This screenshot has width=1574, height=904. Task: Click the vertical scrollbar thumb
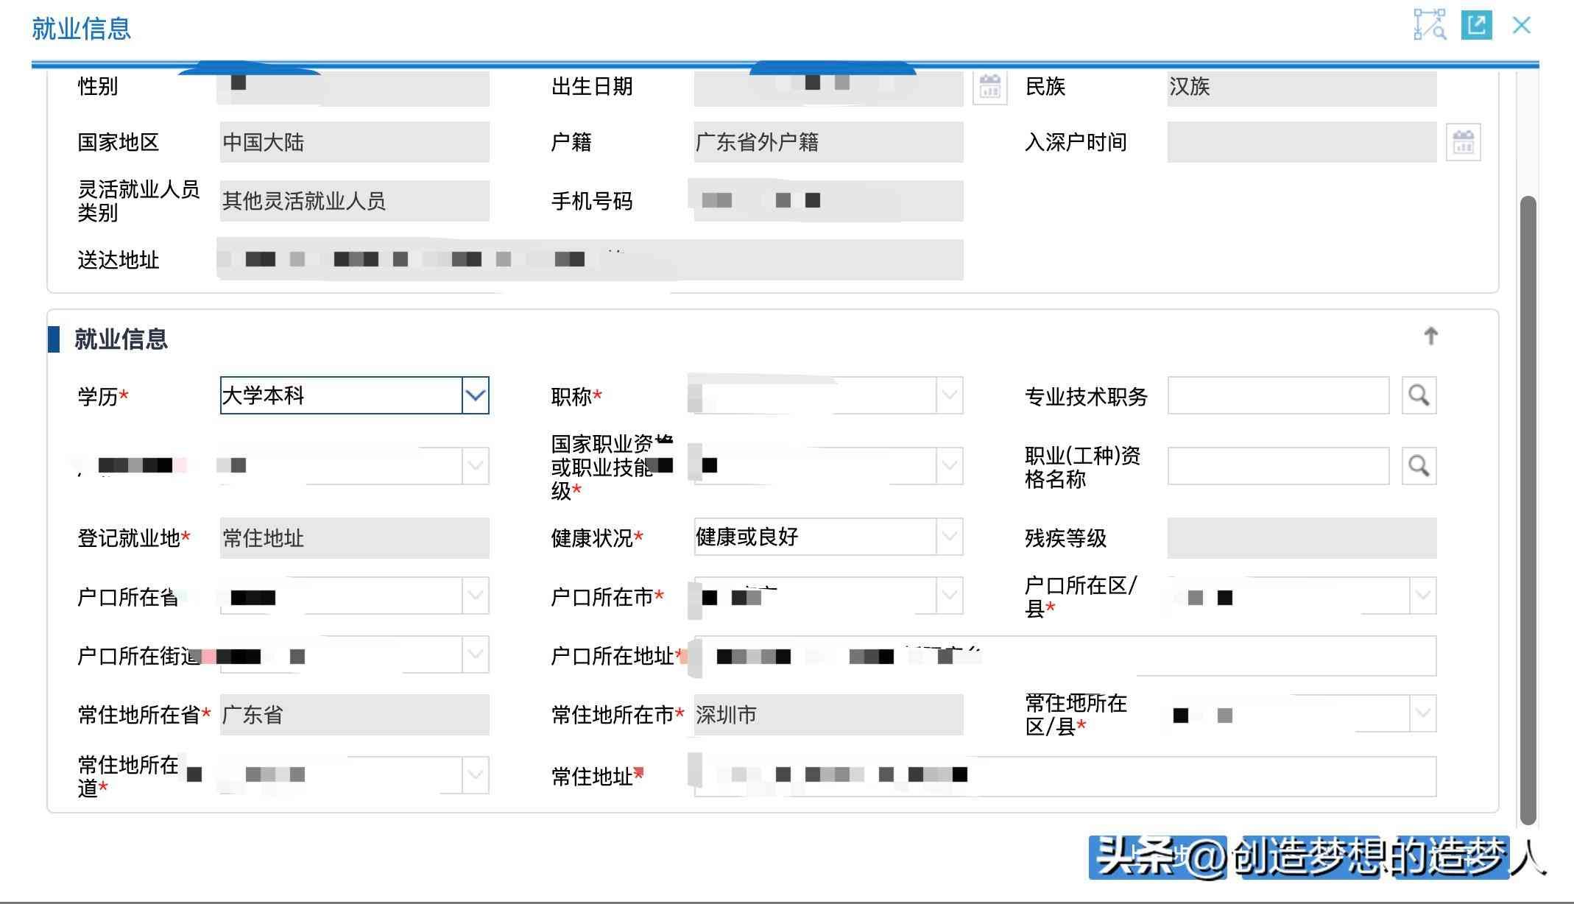[x=1528, y=508]
